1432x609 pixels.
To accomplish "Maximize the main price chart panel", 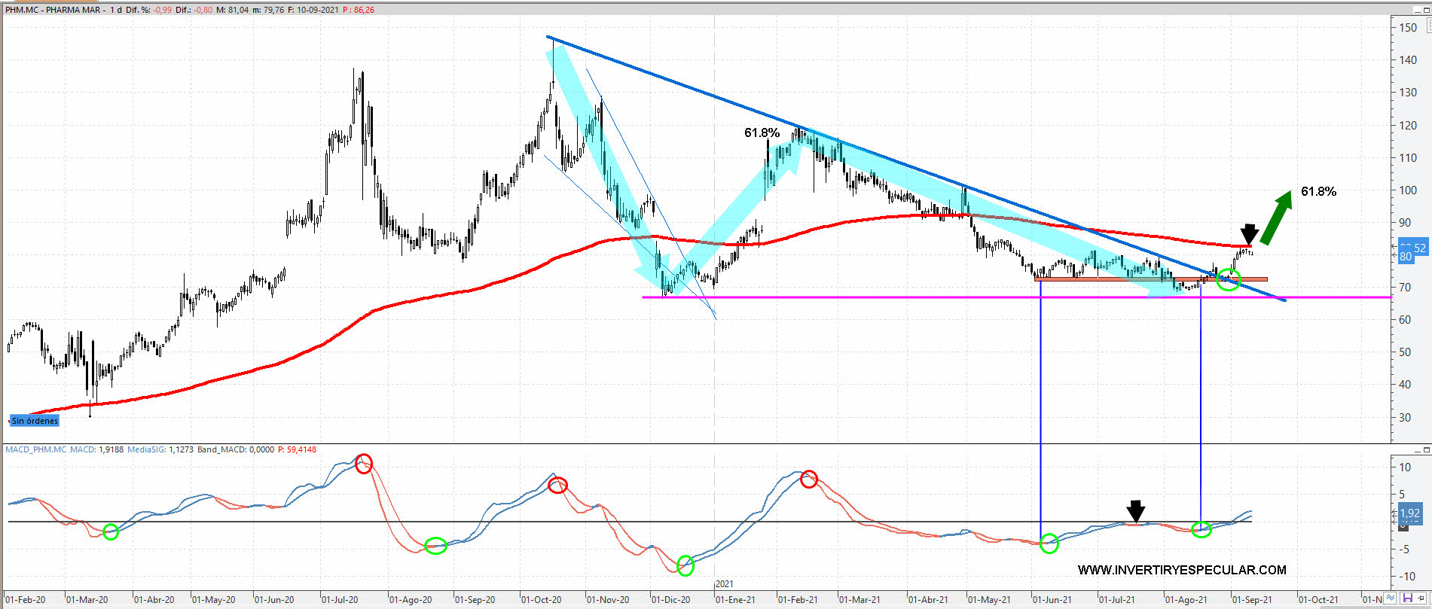I will [1427, 9].
